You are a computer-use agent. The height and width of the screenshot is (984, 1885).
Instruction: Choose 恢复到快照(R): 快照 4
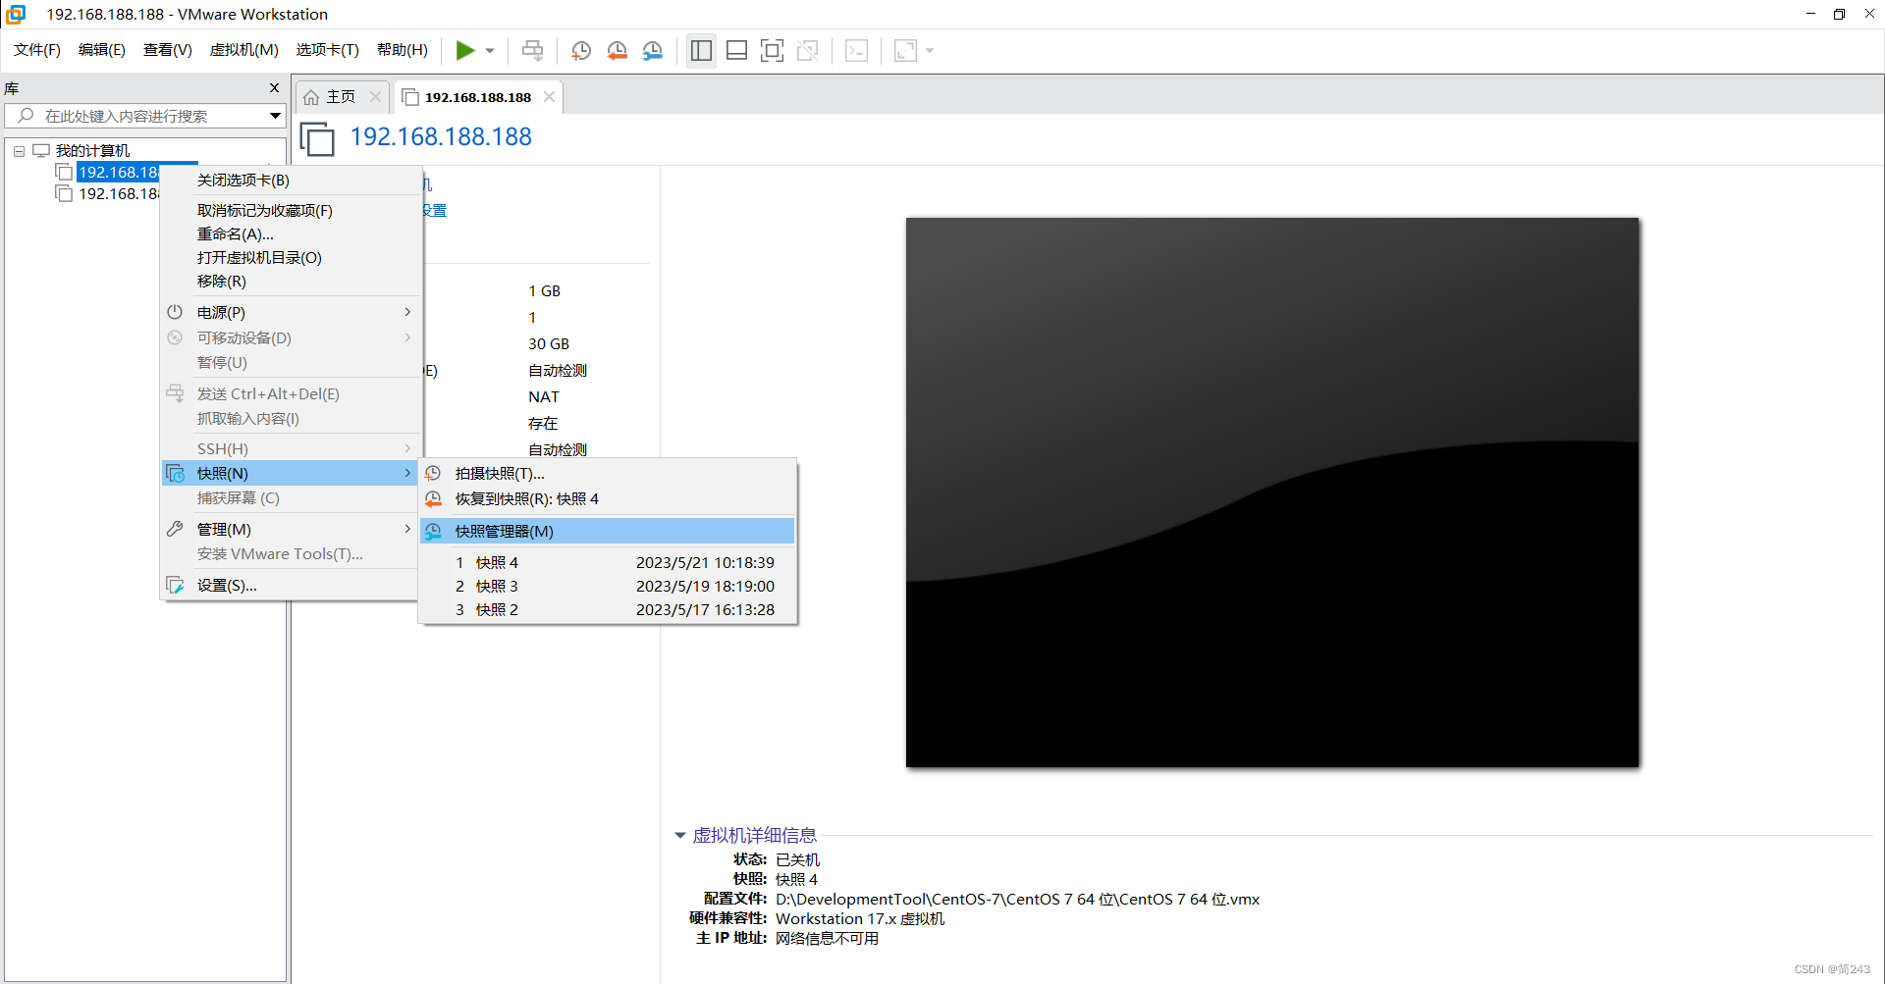(608, 499)
